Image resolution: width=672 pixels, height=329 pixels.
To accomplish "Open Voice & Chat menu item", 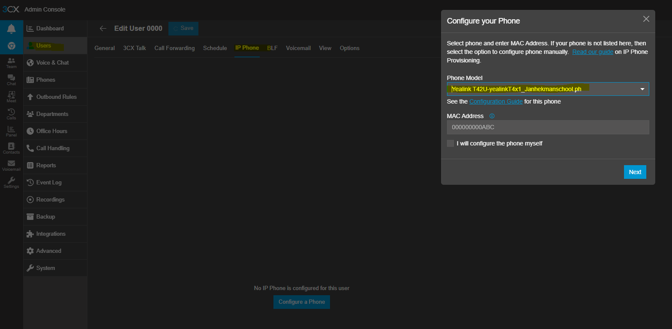I will (x=55, y=62).
